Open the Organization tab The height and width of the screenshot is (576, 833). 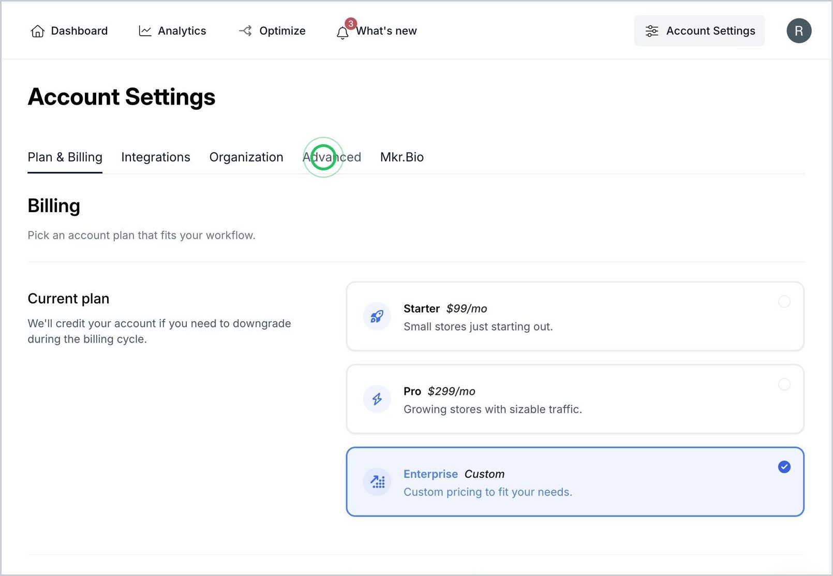tap(246, 157)
